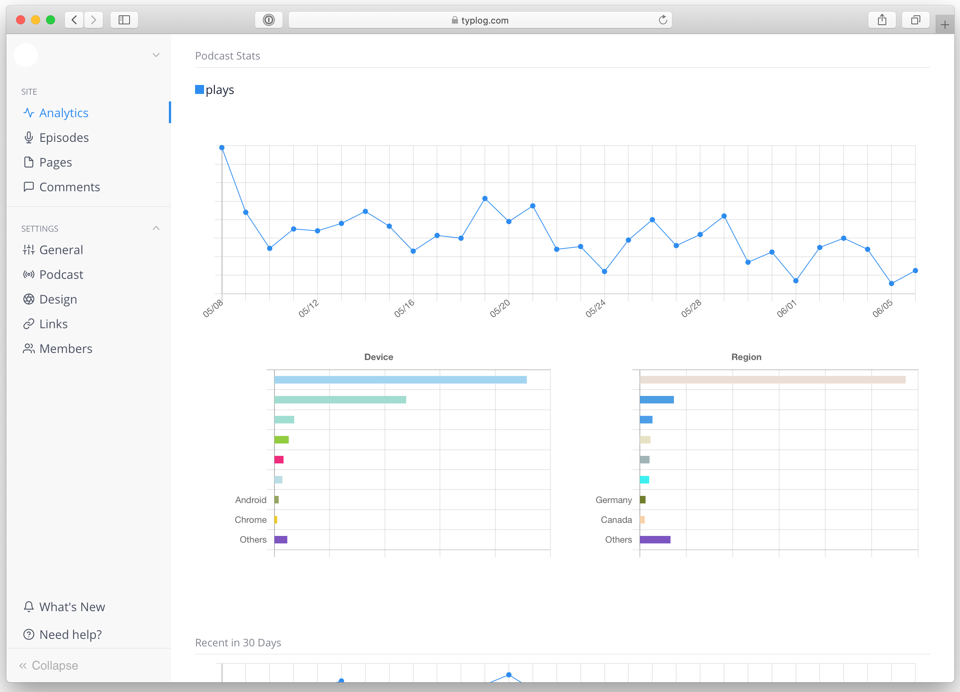Click the What's New bell icon
960x692 pixels.
coord(29,607)
